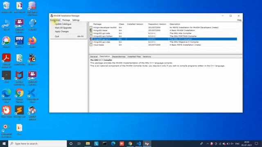Toggle the mingw32-base package checkbox

(x=91, y=30)
